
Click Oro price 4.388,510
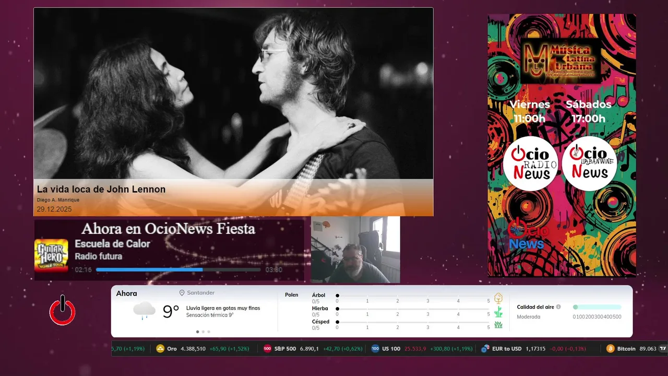(x=193, y=348)
